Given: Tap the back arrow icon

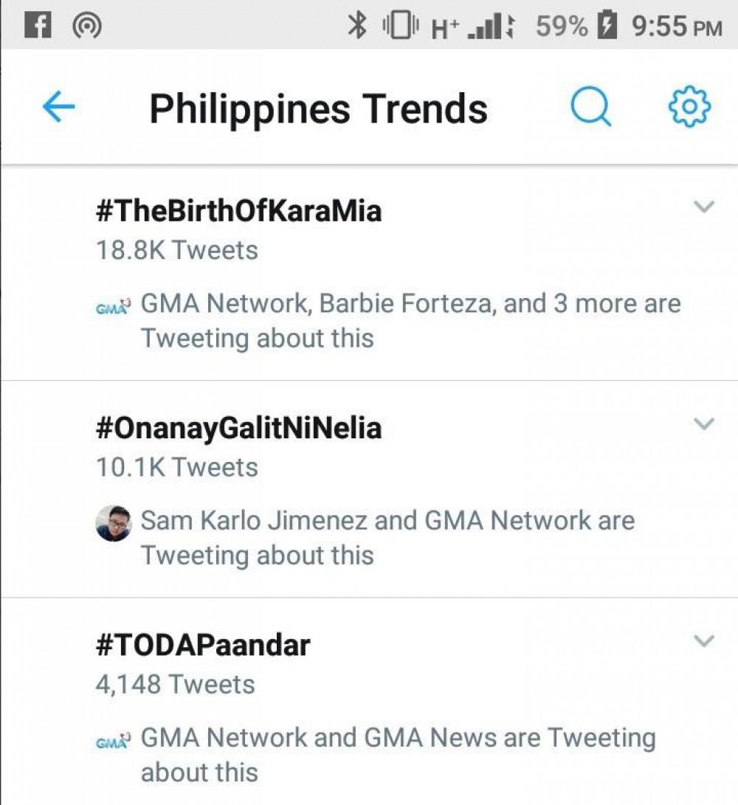Looking at the screenshot, I should 58,108.
